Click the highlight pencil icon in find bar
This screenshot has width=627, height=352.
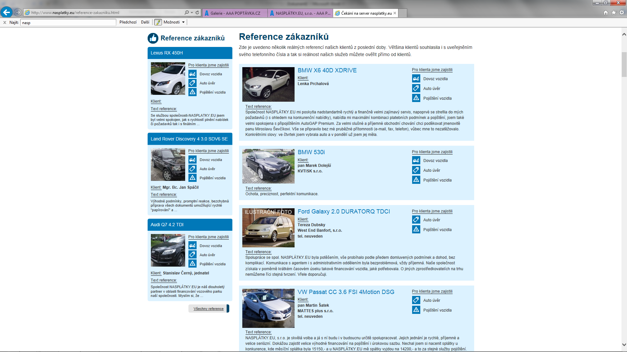(158, 22)
